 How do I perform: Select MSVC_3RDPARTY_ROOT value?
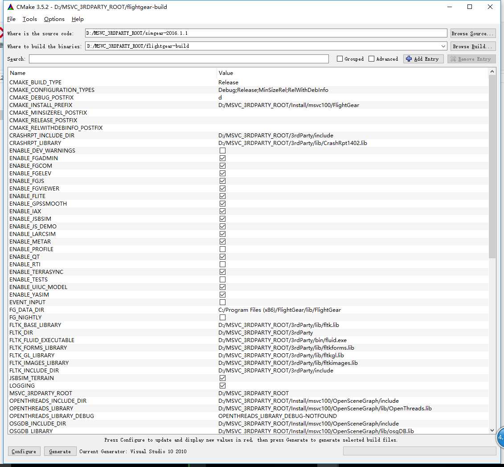click(x=254, y=393)
